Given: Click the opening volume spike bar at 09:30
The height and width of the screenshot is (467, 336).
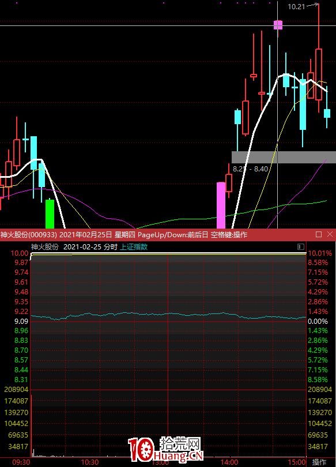Looking at the screenshot, I should tap(31, 426).
